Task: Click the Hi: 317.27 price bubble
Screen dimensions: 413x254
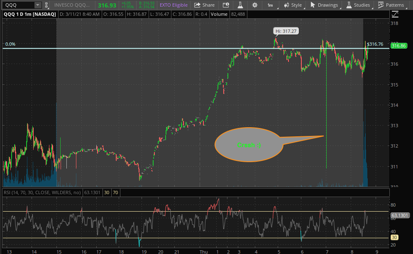Action: [x=286, y=31]
